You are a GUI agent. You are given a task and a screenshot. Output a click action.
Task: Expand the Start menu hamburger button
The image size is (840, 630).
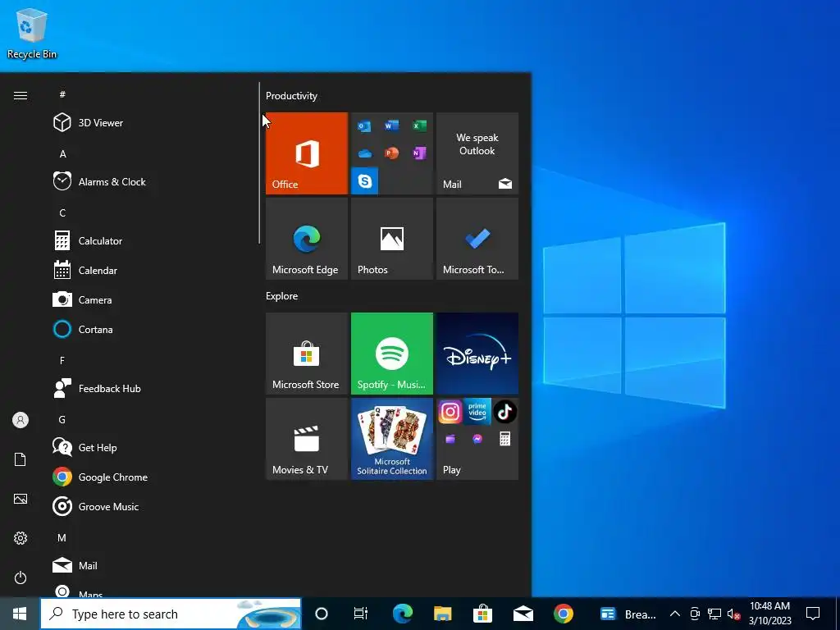(21, 96)
